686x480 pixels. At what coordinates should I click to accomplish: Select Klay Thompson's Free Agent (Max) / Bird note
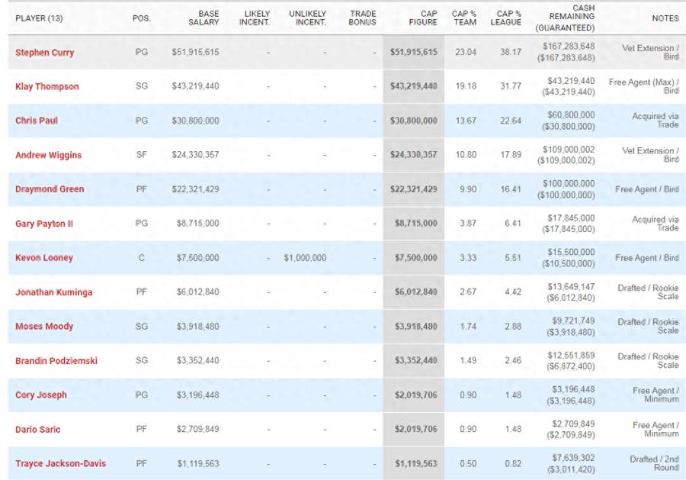click(643, 86)
